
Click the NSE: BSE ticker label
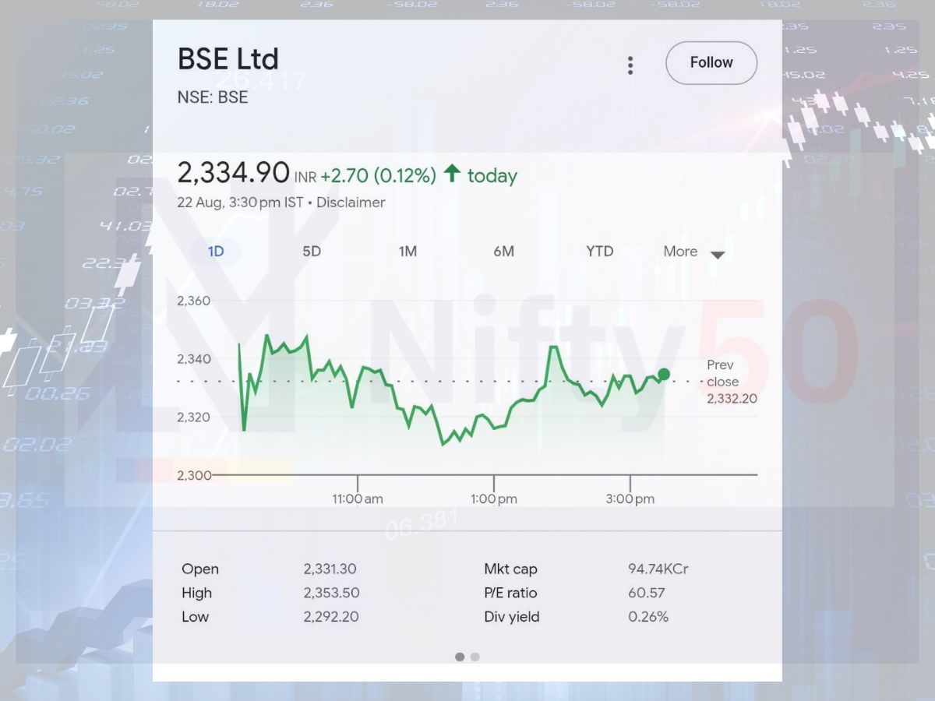(213, 98)
